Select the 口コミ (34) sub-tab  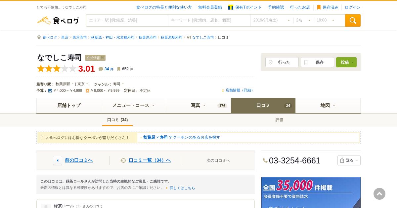(117, 120)
